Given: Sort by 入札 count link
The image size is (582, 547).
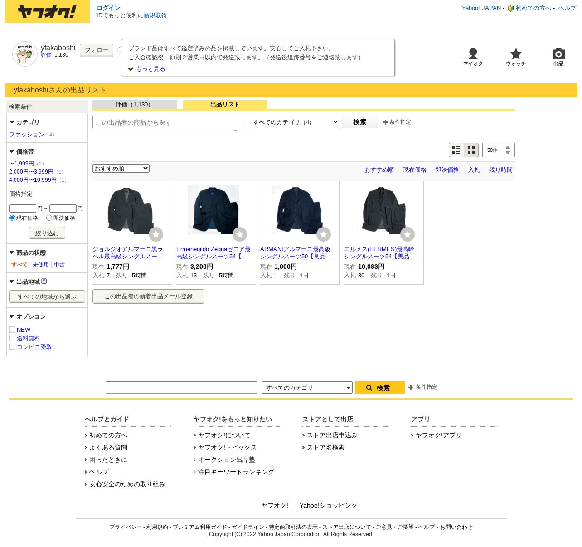Looking at the screenshot, I should click(x=474, y=170).
